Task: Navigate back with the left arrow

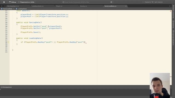Action: point(2,6)
